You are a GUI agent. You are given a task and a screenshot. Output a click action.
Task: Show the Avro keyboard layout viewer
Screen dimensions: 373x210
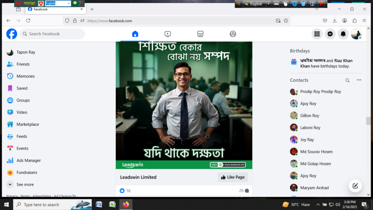[x=276, y=4]
